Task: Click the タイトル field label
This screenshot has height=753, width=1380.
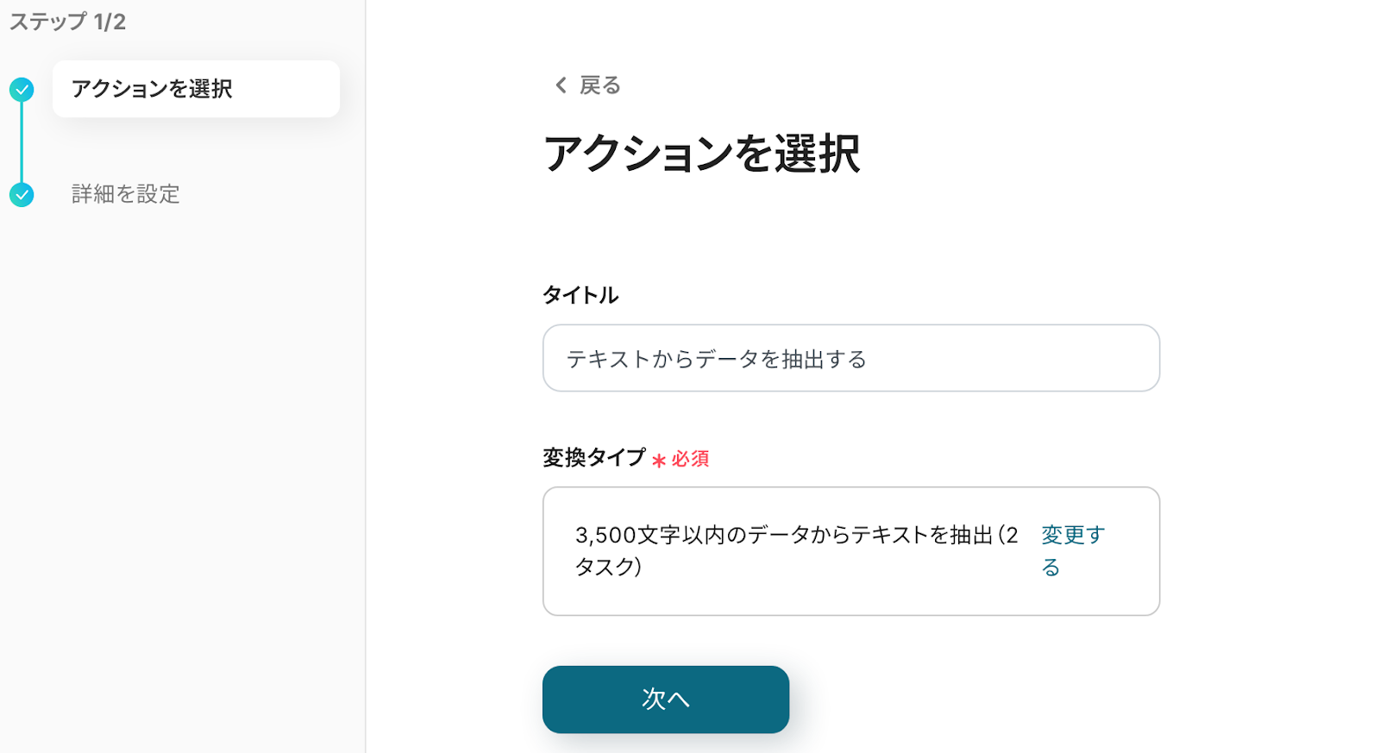Action: pos(580,295)
